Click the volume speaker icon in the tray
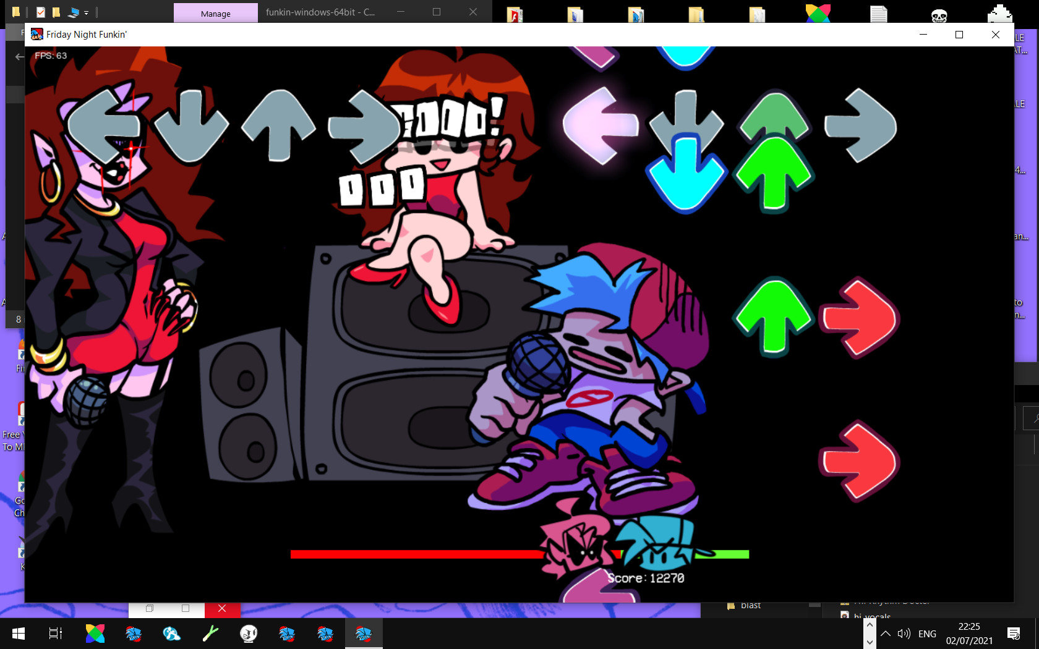This screenshot has height=649, width=1039. click(904, 634)
